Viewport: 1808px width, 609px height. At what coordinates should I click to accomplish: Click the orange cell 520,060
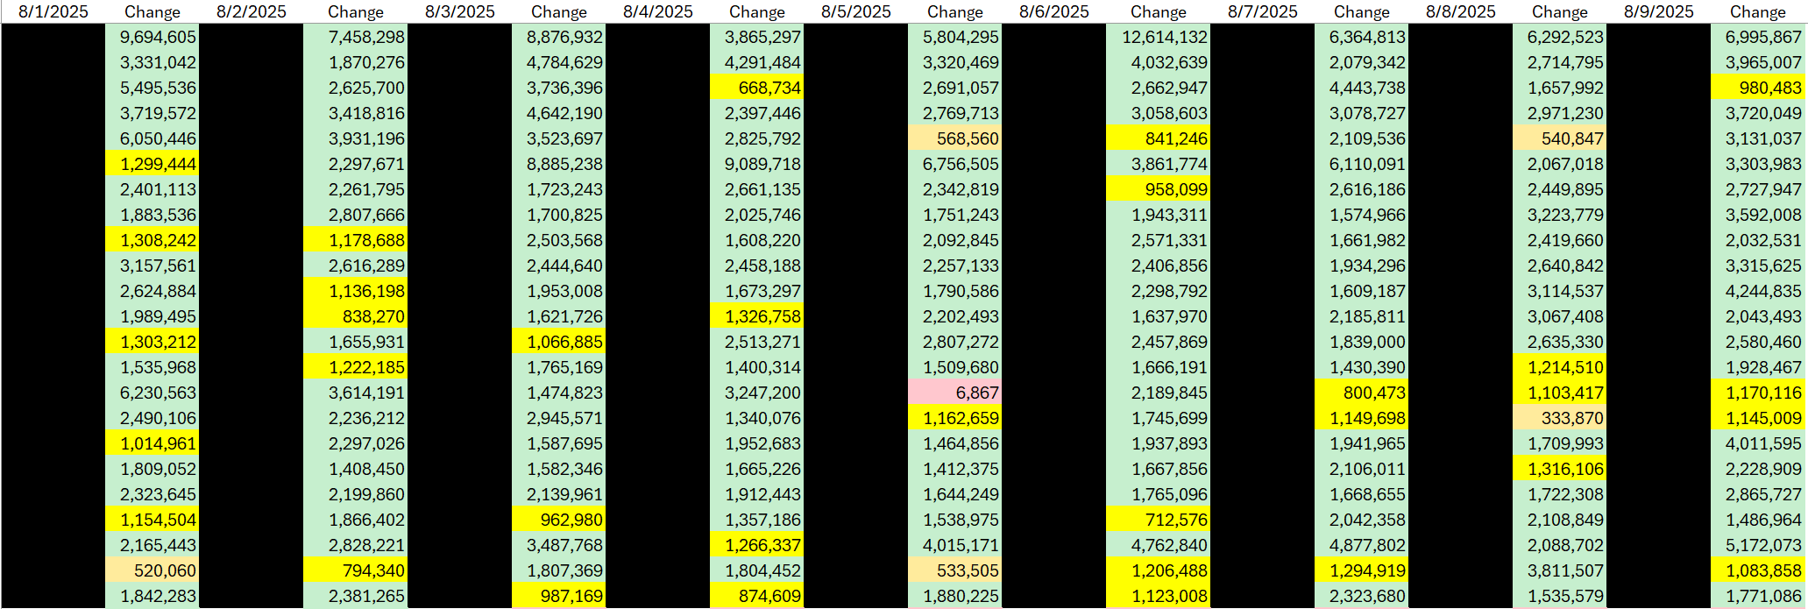152,570
